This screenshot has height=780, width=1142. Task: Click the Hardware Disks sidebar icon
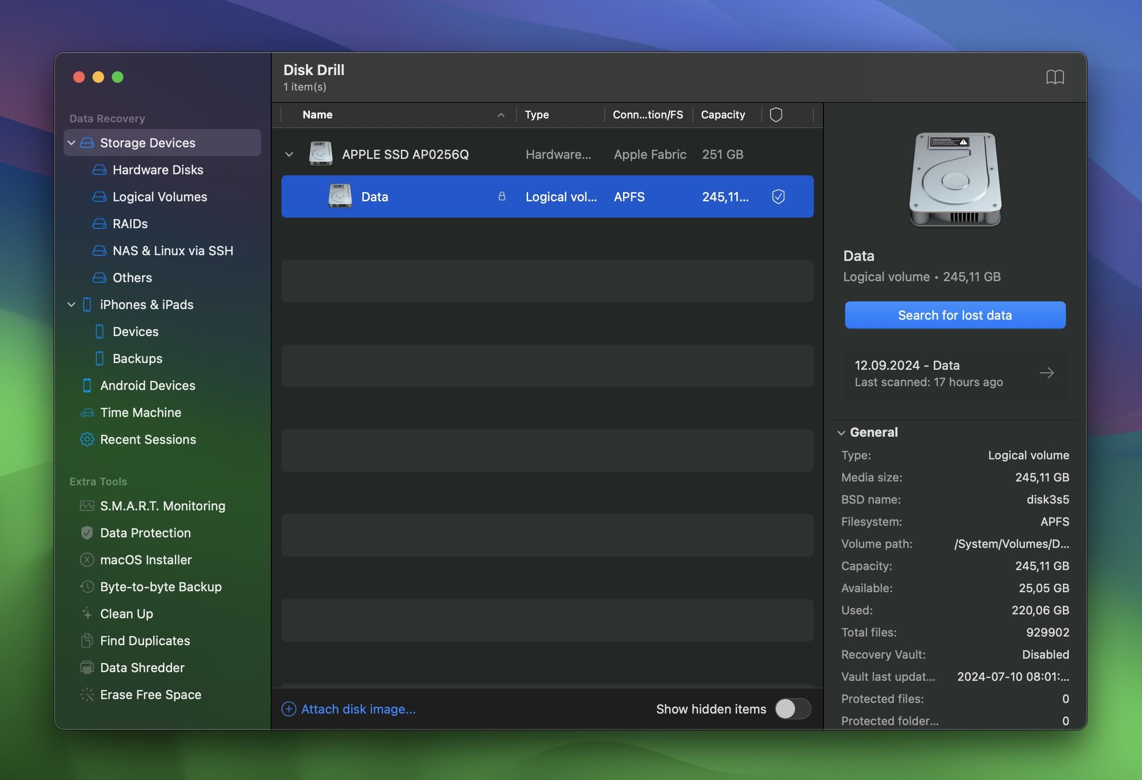pos(99,170)
